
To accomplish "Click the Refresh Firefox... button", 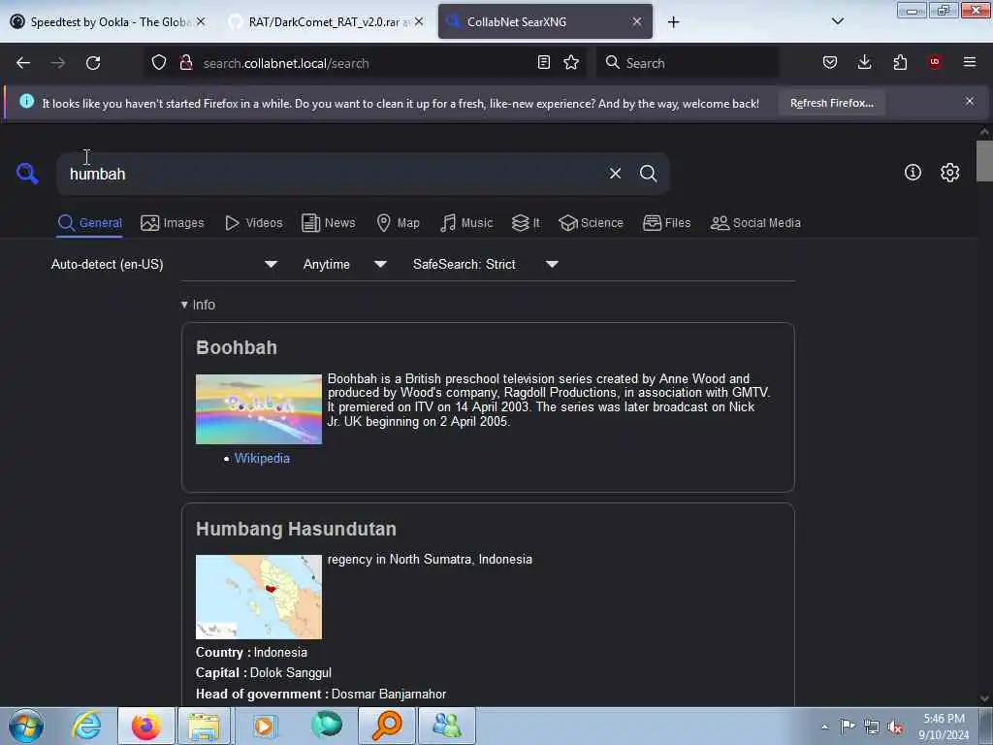I will 831,103.
